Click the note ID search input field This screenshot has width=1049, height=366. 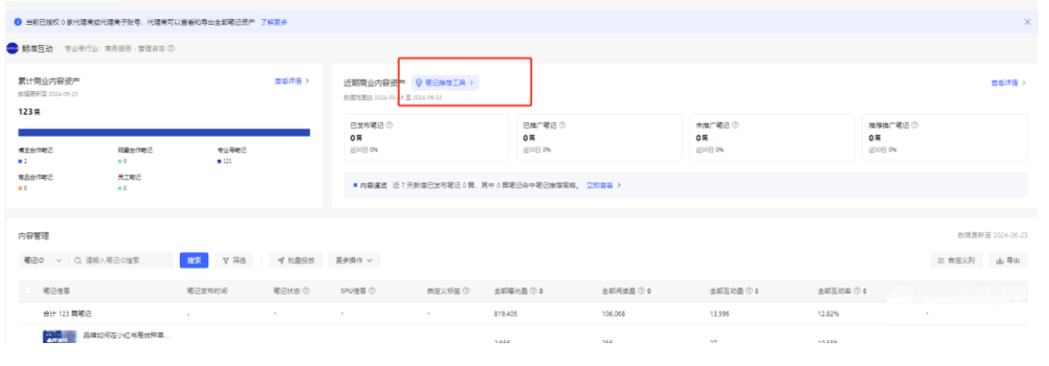(x=121, y=261)
